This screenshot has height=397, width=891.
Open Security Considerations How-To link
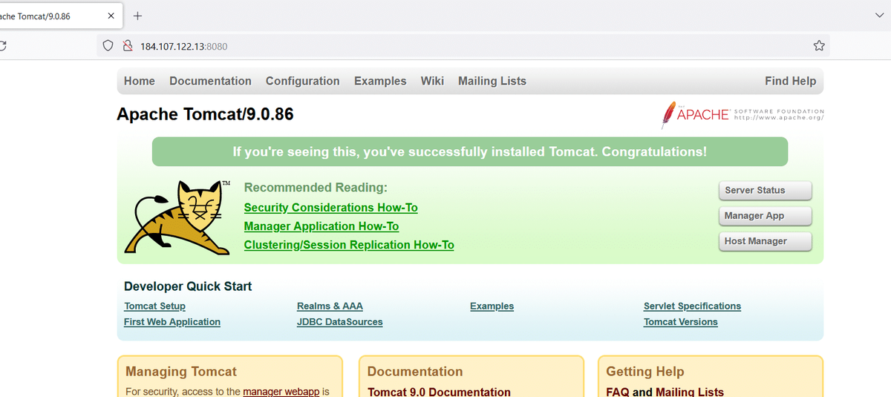click(x=330, y=208)
